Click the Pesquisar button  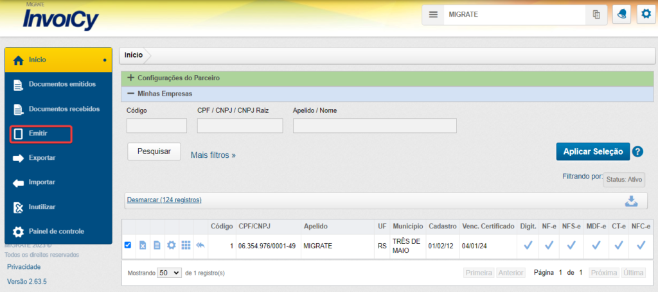pyautogui.click(x=154, y=151)
